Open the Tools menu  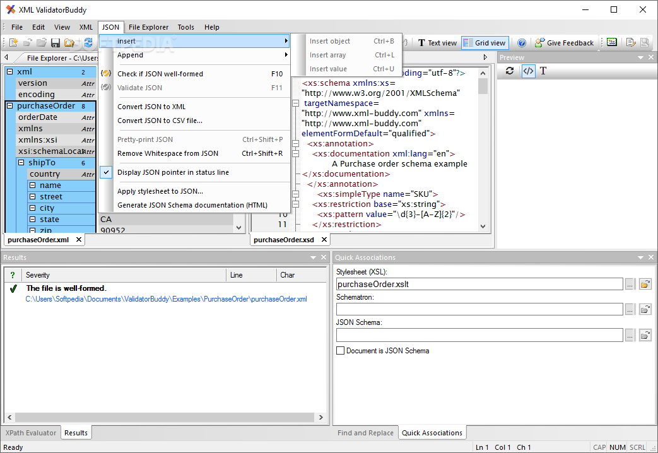click(186, 27)
